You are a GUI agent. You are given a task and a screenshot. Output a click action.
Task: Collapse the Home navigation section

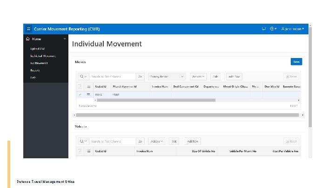(65, 39)
